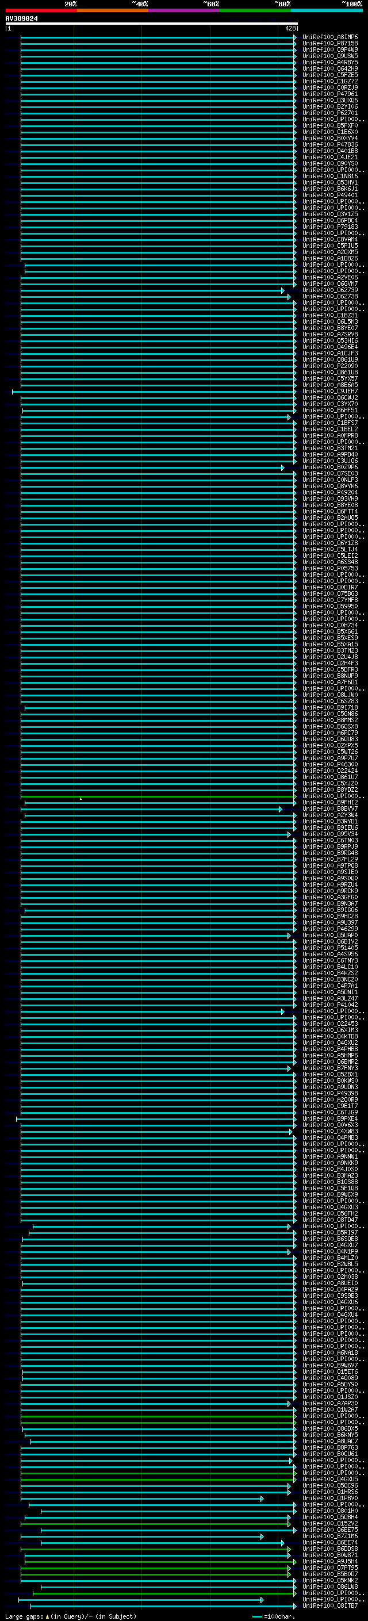Click hit label UniRef100_A7AP30
Screen dimensions: 368x1621
(329, 1403)
